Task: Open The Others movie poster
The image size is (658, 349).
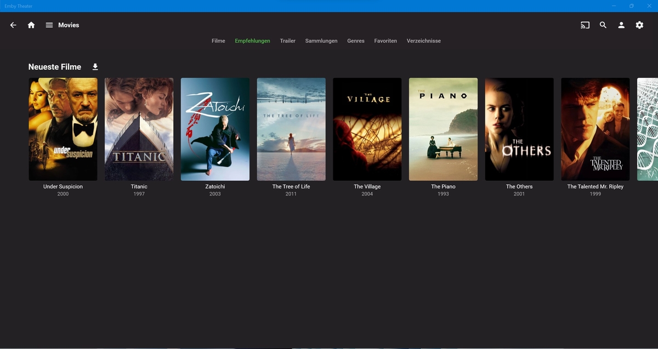Action: (519, 129)
